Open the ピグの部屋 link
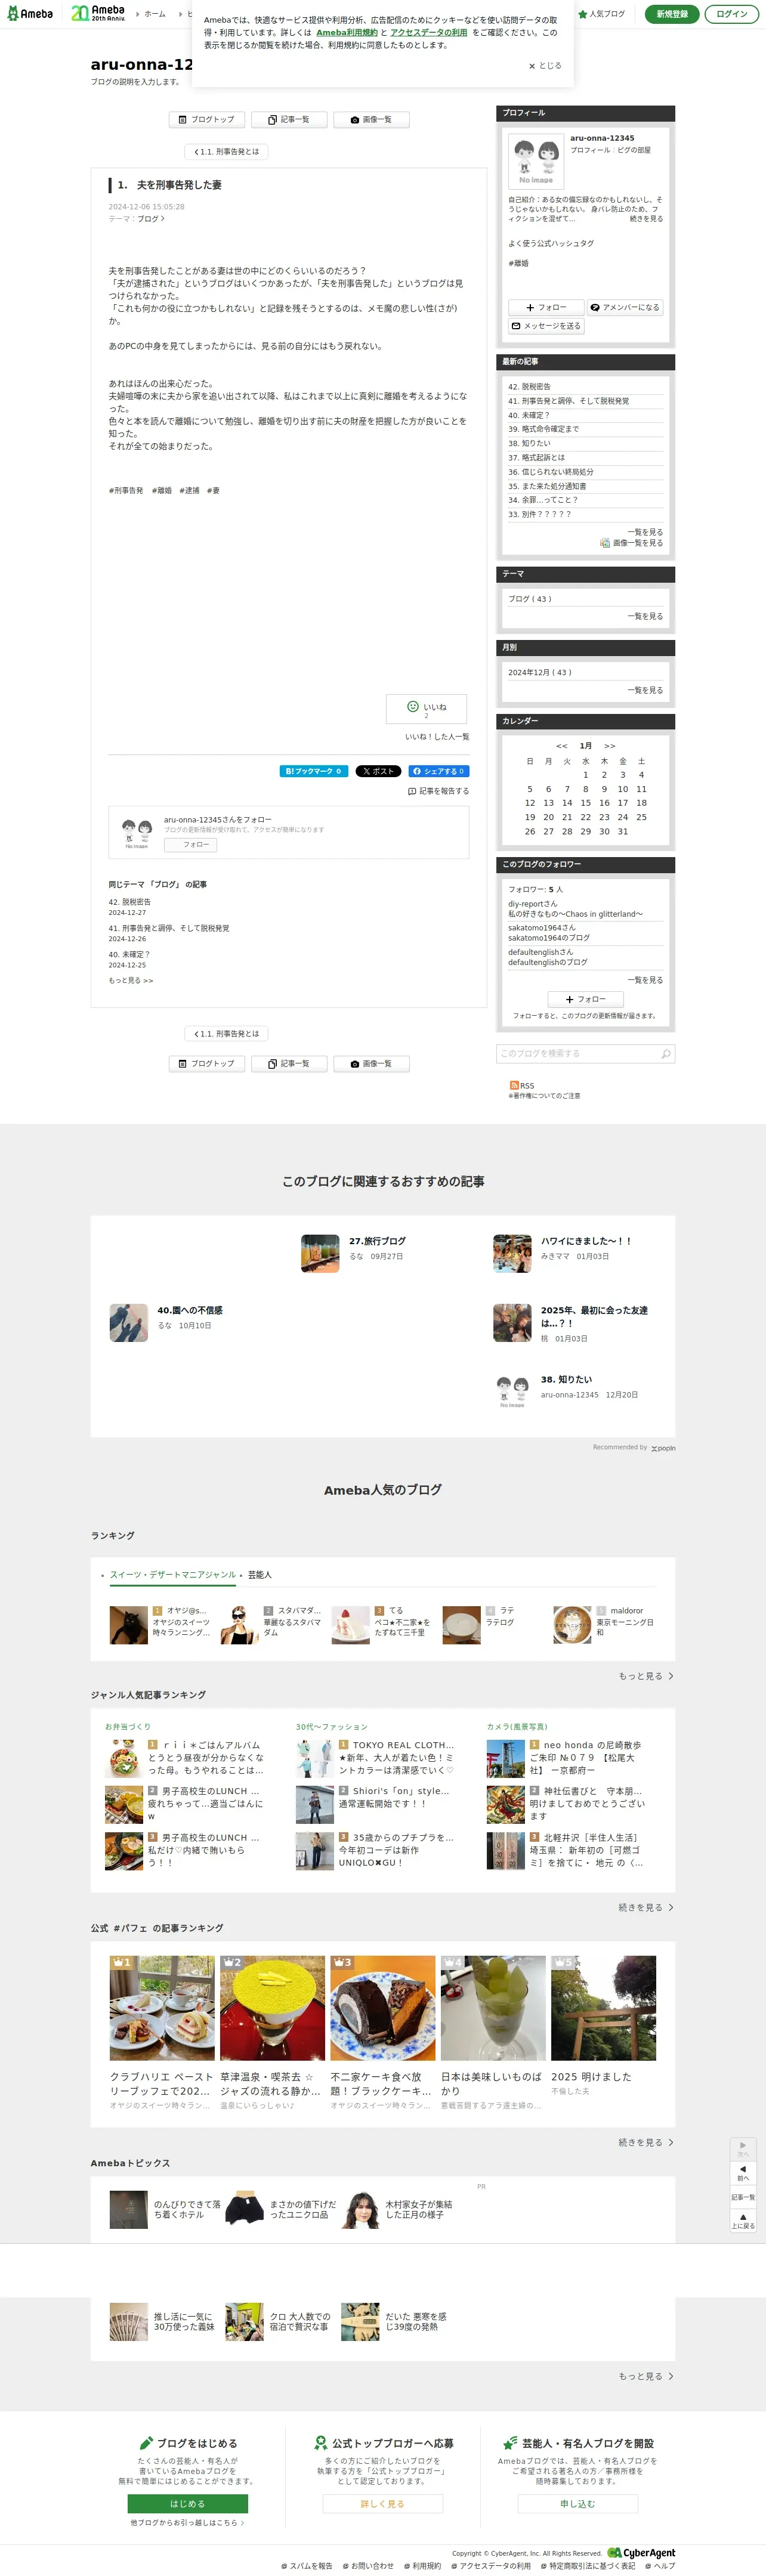Viewport: 766px width, 2576px height. click(x=633, y=150)
